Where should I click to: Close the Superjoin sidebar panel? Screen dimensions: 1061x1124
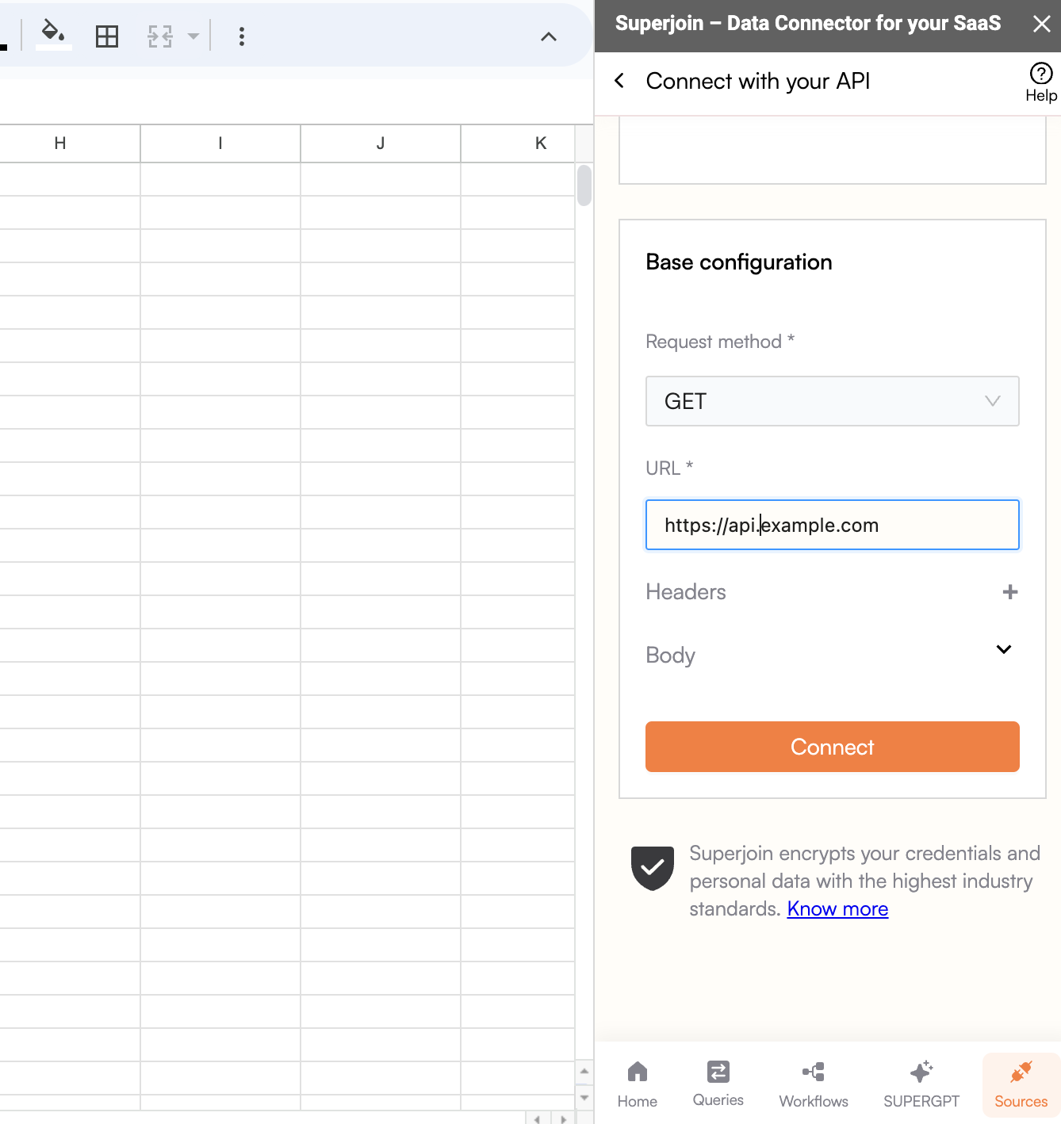click(1041, 24)
